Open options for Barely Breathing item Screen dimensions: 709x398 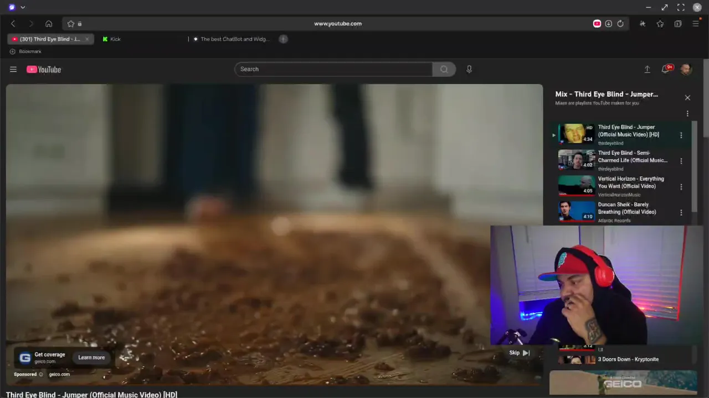pos(681,212)
